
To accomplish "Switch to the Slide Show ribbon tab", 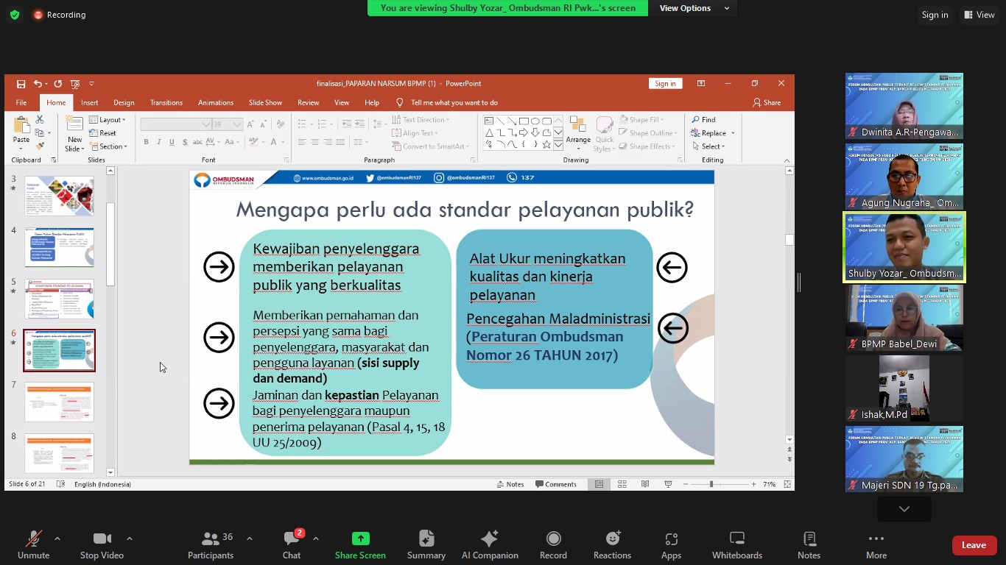I will click(265, 103).
